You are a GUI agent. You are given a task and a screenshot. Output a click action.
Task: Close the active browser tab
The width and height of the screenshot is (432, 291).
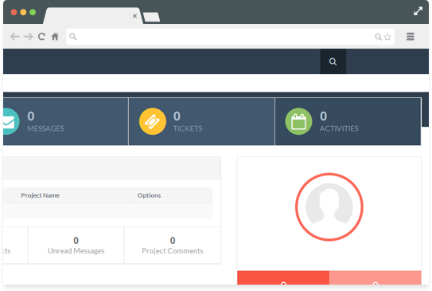click(134, 16)
